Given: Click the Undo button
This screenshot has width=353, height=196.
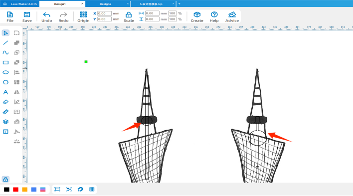Looking at the screenshot, I should 46,17.
